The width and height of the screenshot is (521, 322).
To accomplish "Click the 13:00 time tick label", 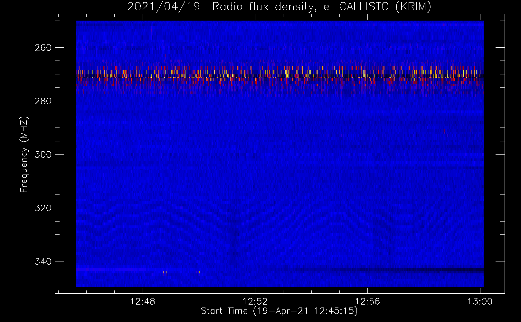I will click(480, 301).
